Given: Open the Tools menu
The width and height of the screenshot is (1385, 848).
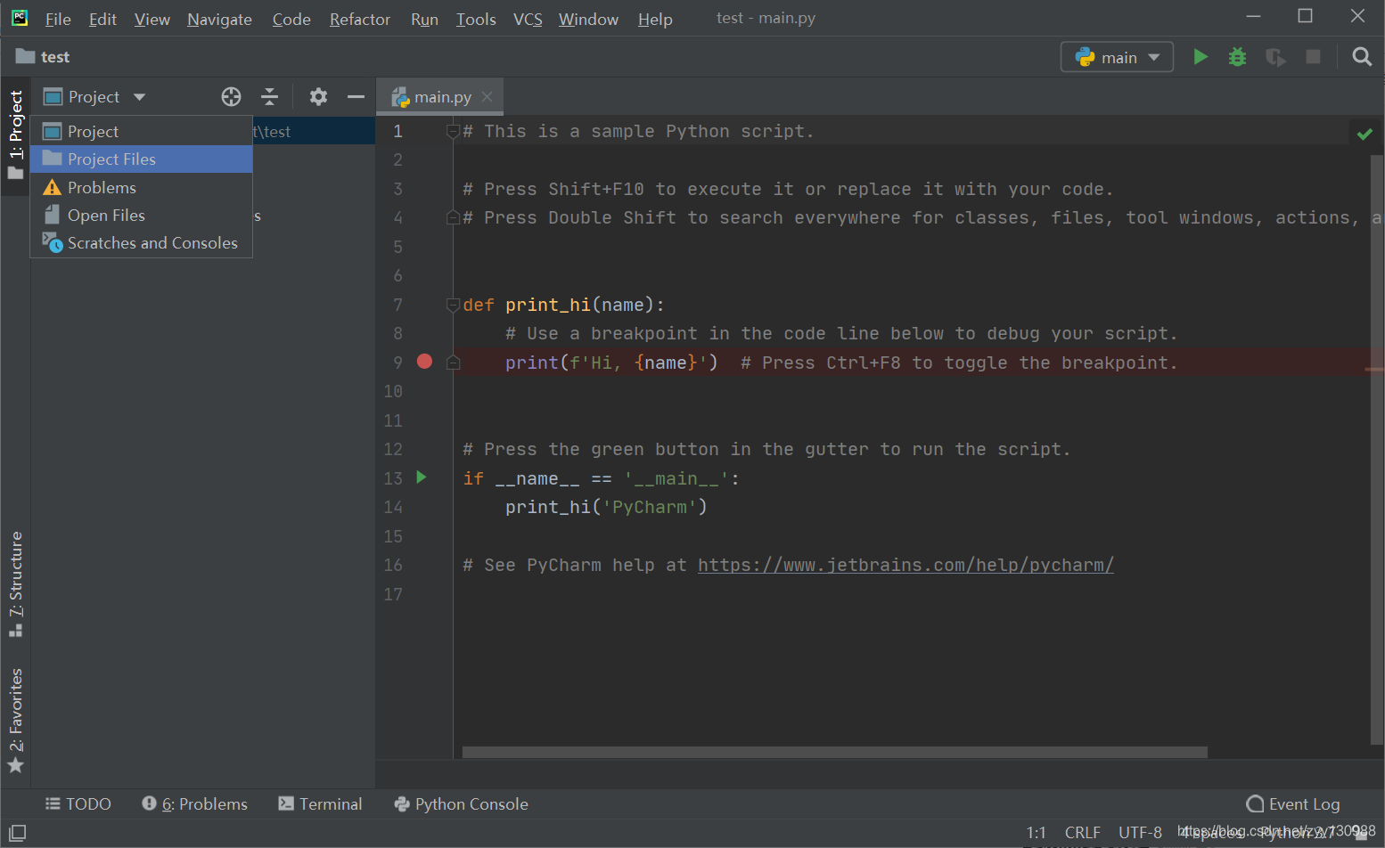Looking at the screenshot, I should click(x=476, y=19).
